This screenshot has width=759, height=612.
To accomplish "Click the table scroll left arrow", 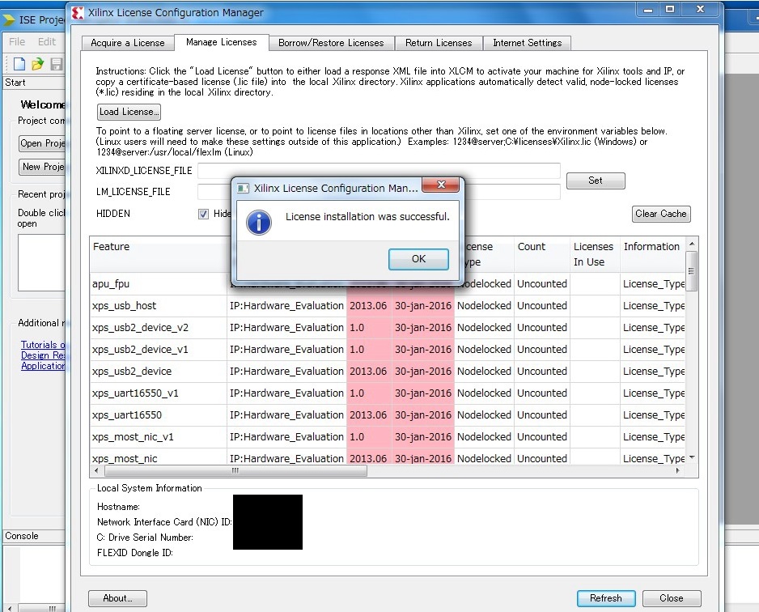I will [96, 470].
